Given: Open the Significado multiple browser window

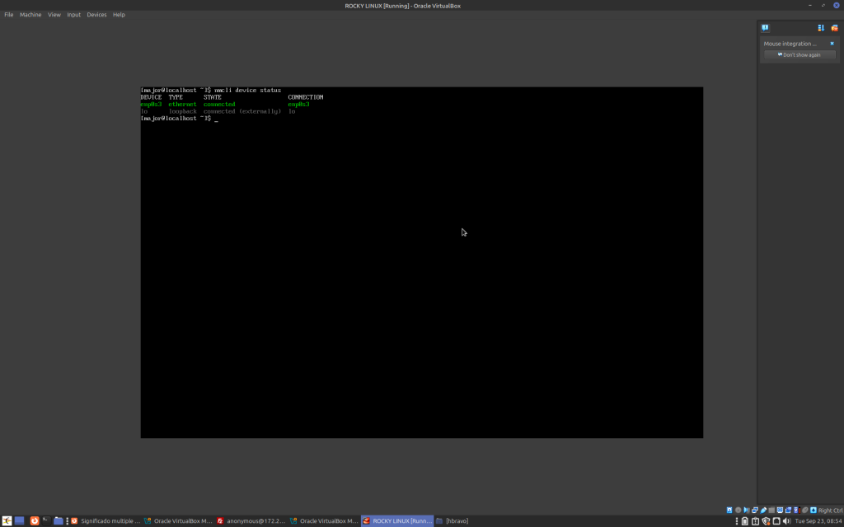Looking at the screenshot, I should pos(105,521).
